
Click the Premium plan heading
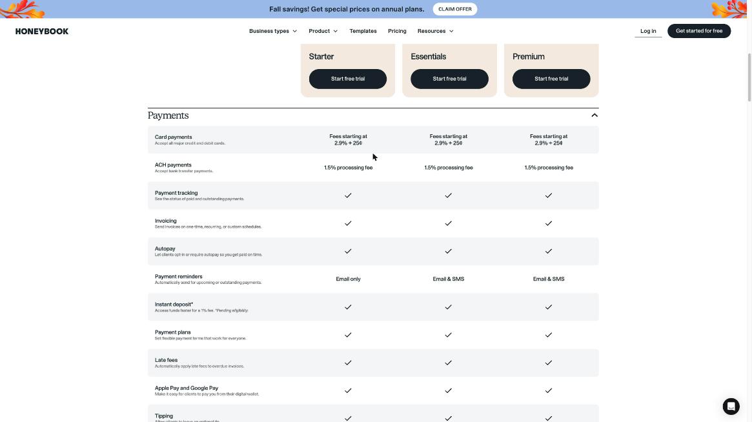tap(529, 57)
